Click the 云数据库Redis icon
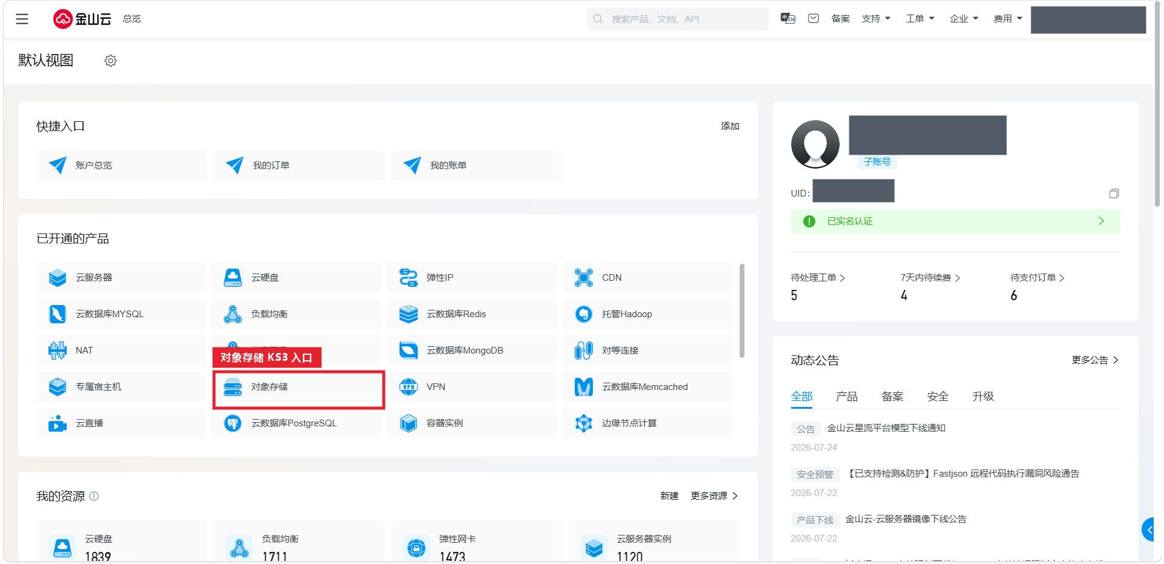 [x=409, y=314]
